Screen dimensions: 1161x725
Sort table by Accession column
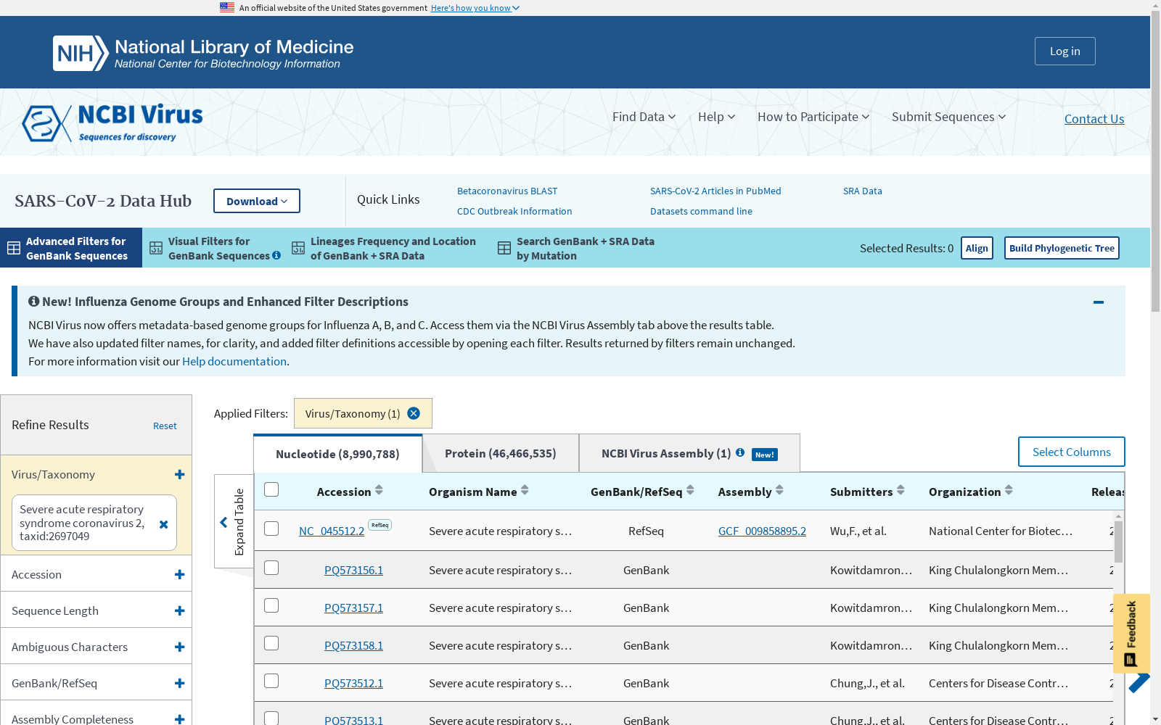tap(379, 491)
